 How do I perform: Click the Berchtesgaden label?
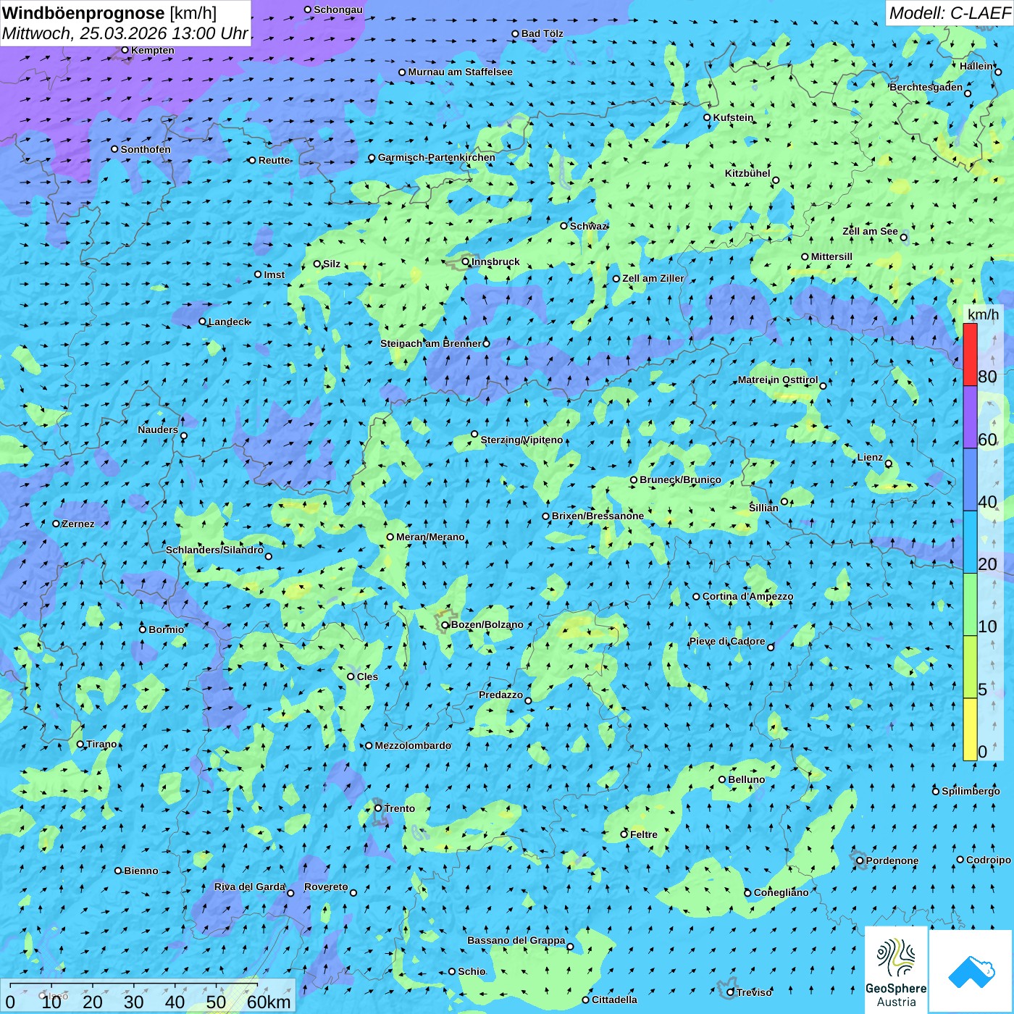pos(926,87)
